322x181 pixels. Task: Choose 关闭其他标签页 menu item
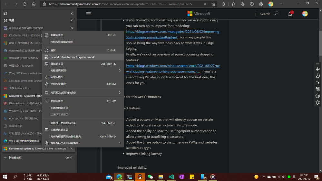click(83, 108)
